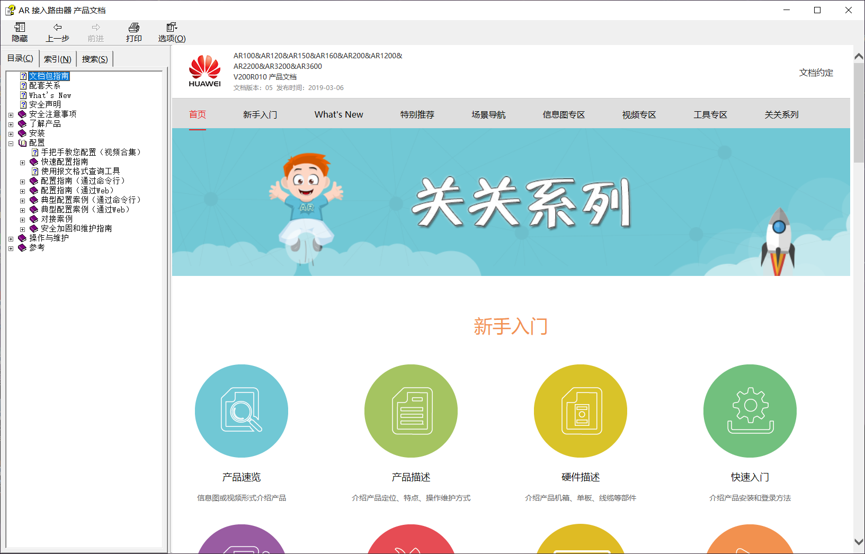The height and width of the screenshot is (554, 865).
Task: Open the 工具专区 navigation tab
Action: point(711,114)
